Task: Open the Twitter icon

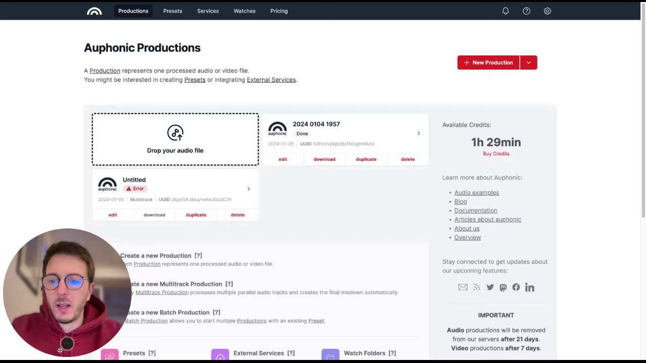Action: [490, 287]
